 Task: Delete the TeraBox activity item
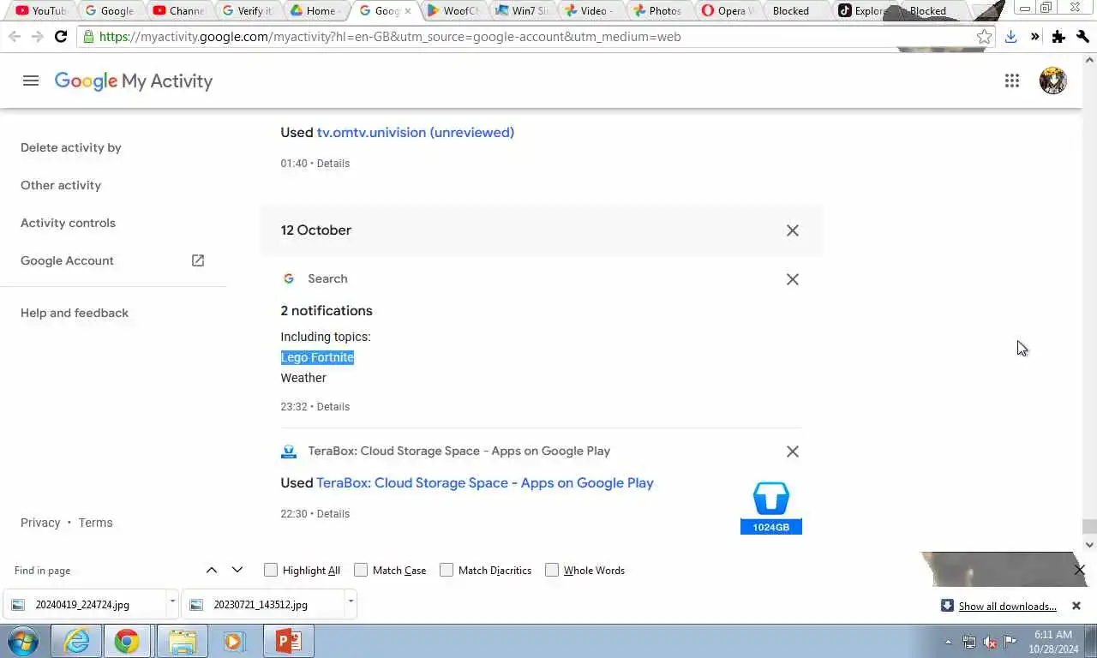(x=792, y=452)
